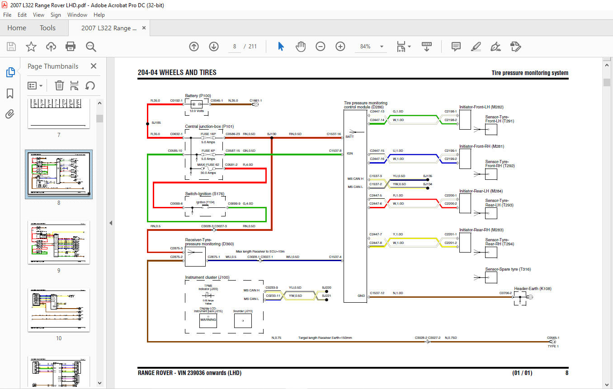The height and width of the screenshot is (389, 613).
Task: Click '204-04 WHEELS AND TIRES' heading
Action: tap(177, 72)
